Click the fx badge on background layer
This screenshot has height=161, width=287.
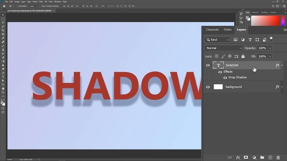tap(277, 87)
